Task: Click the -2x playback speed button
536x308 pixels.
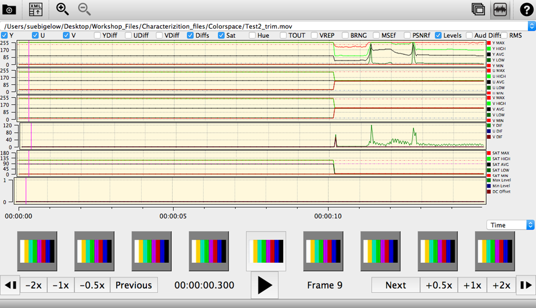Action: point(33,285)
